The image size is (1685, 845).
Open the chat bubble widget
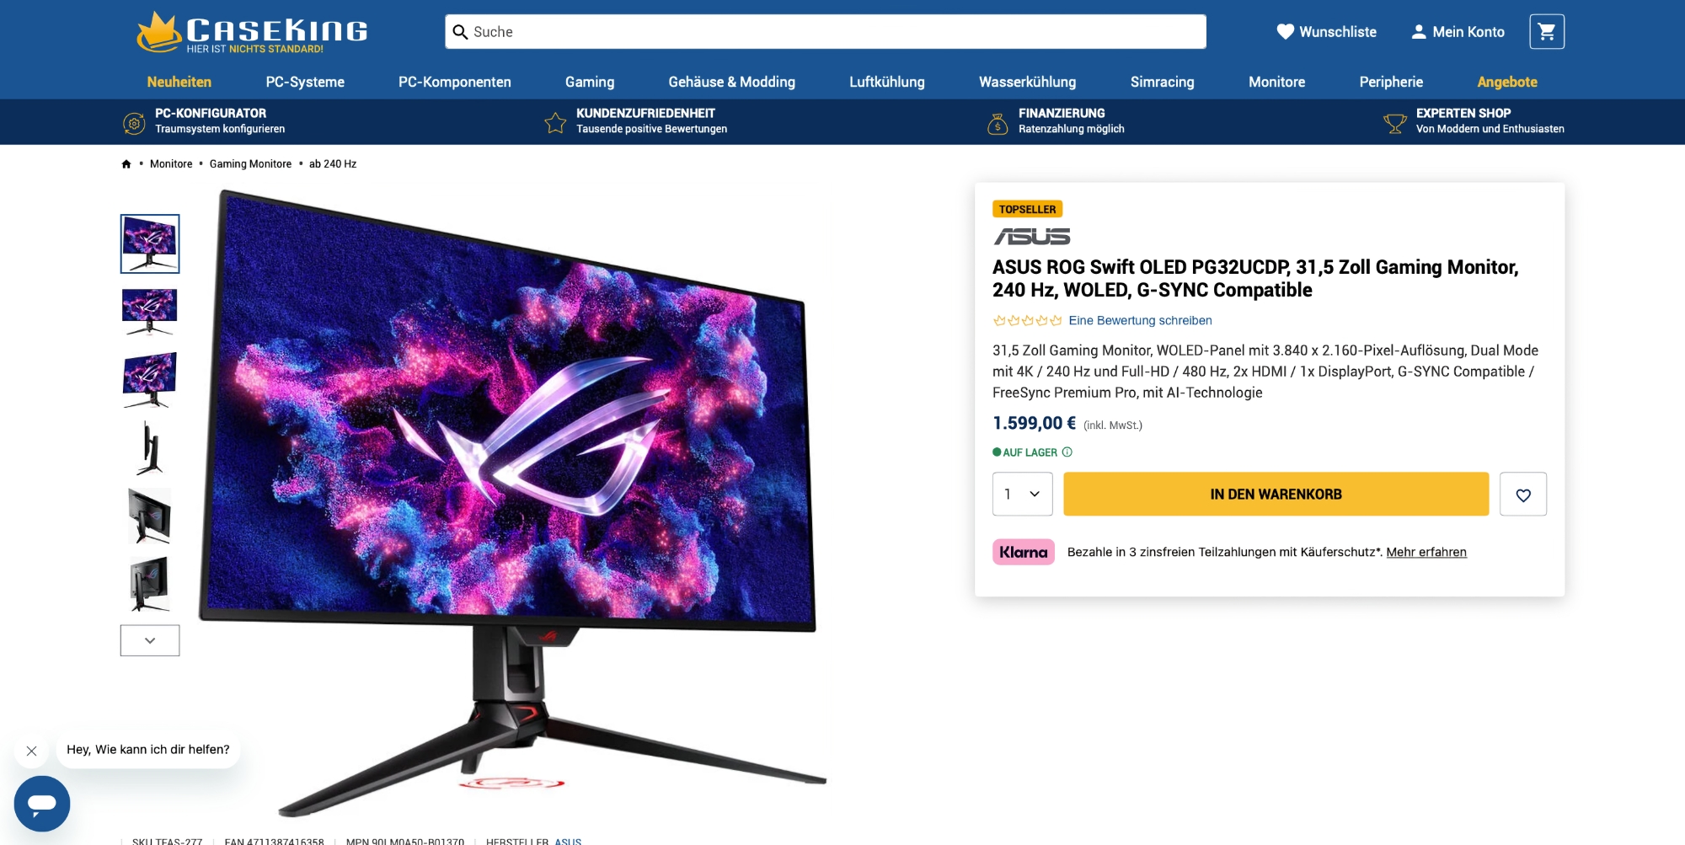pyautogui.click(x=42, y=804)
